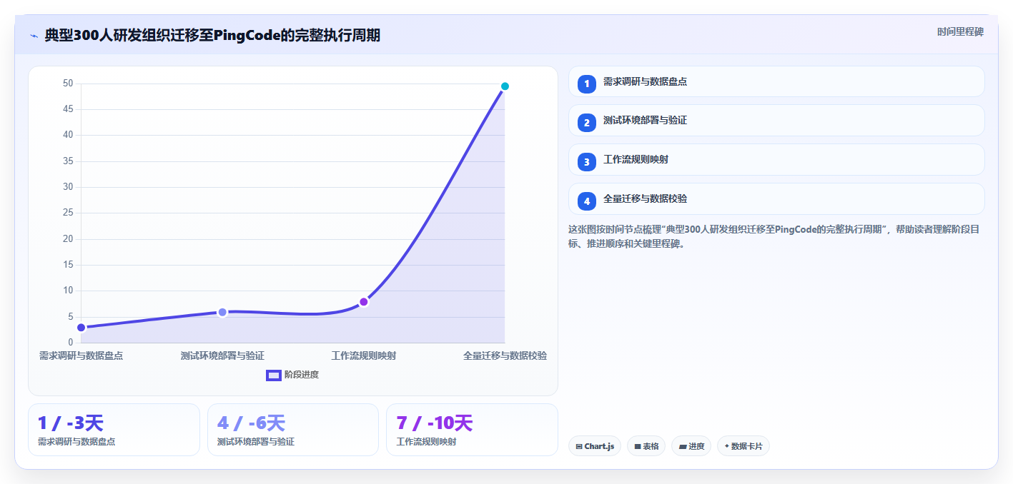This screenshot has width=1013, height=484.
Task: Click the 需求调研与数据盘点 x-axis label
Action: 81,356
